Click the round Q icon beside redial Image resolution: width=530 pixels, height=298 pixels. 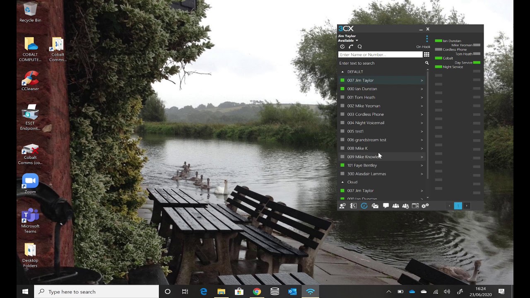pyautogui.click(x=359, y=47)
